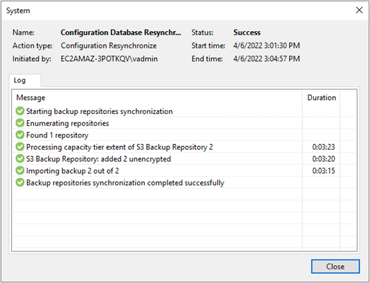
Task: Click the success icon beside 'S3 Backup Repository: added 2 unencrypted'
Action: pos(20,159)
